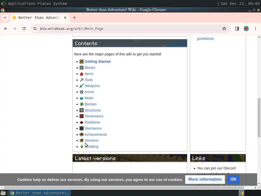Click the dirt block icon beside Getting Started
The height and width of the screenshot is (196, 261).
[x=81, y=62]
